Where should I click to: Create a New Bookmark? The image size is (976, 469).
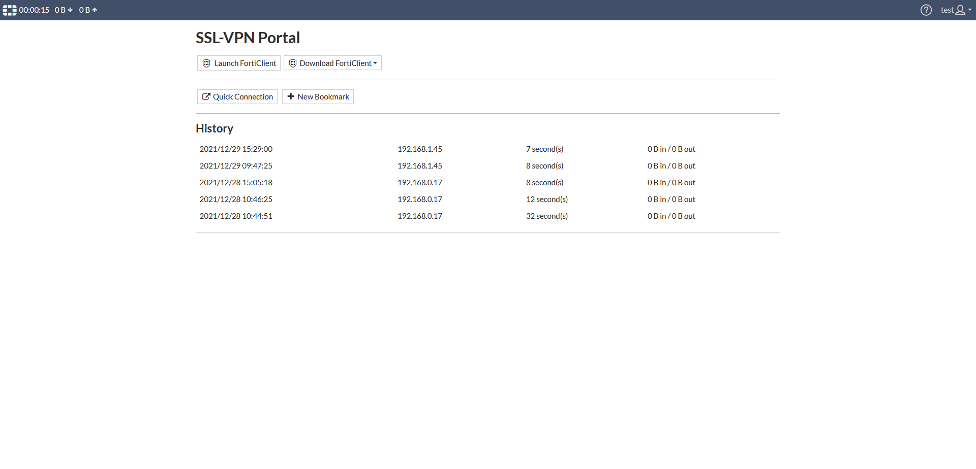317,96
